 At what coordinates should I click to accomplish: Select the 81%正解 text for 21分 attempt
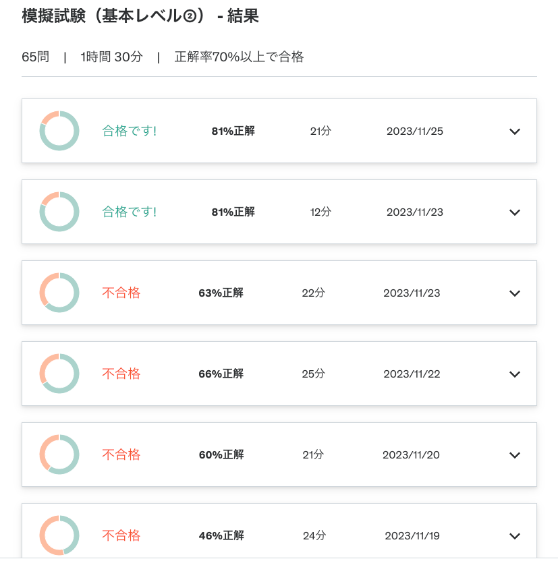pos(233,131)
